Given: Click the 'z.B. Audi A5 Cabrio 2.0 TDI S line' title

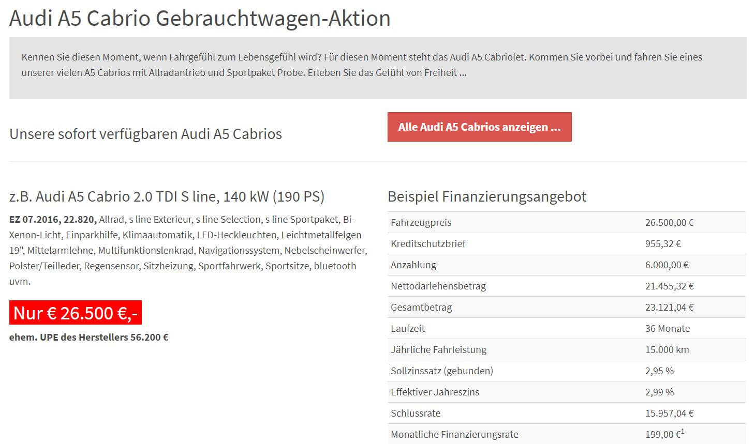Looking at the screenshot, I should click(x=167, y=197).
